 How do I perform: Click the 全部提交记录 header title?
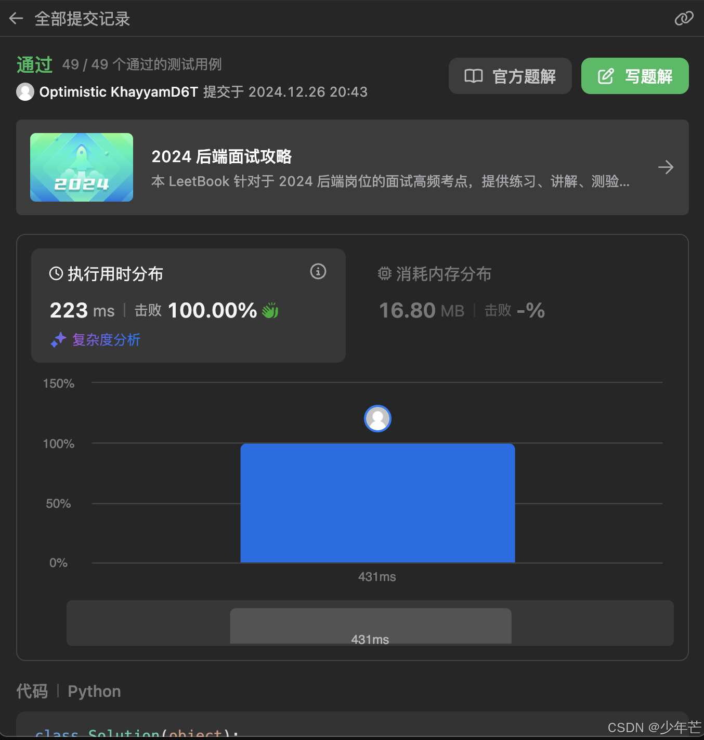click(x=82, y=19)
